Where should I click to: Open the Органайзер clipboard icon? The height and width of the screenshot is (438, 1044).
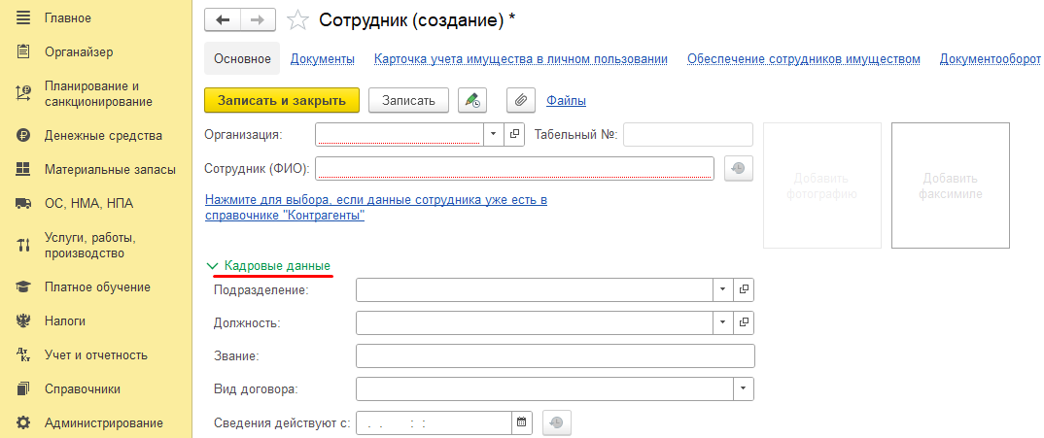[23, 51]
